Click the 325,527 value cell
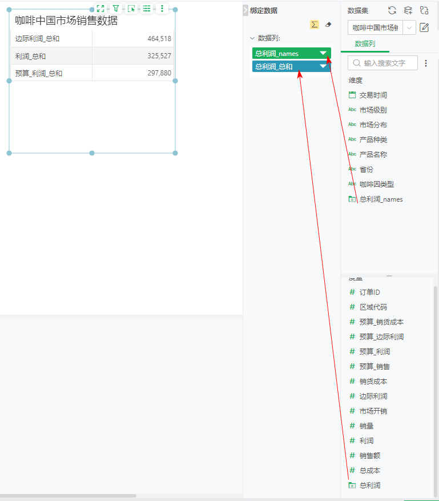Image resolution: width=439 pixels, height=501 pixels. coord(133,56)
